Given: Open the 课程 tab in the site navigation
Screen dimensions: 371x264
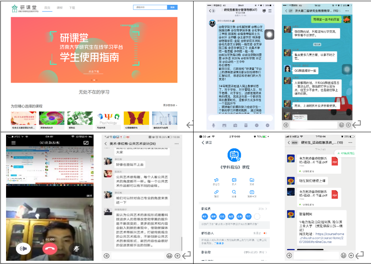Looking at the screenshot, I should point(60,8).
